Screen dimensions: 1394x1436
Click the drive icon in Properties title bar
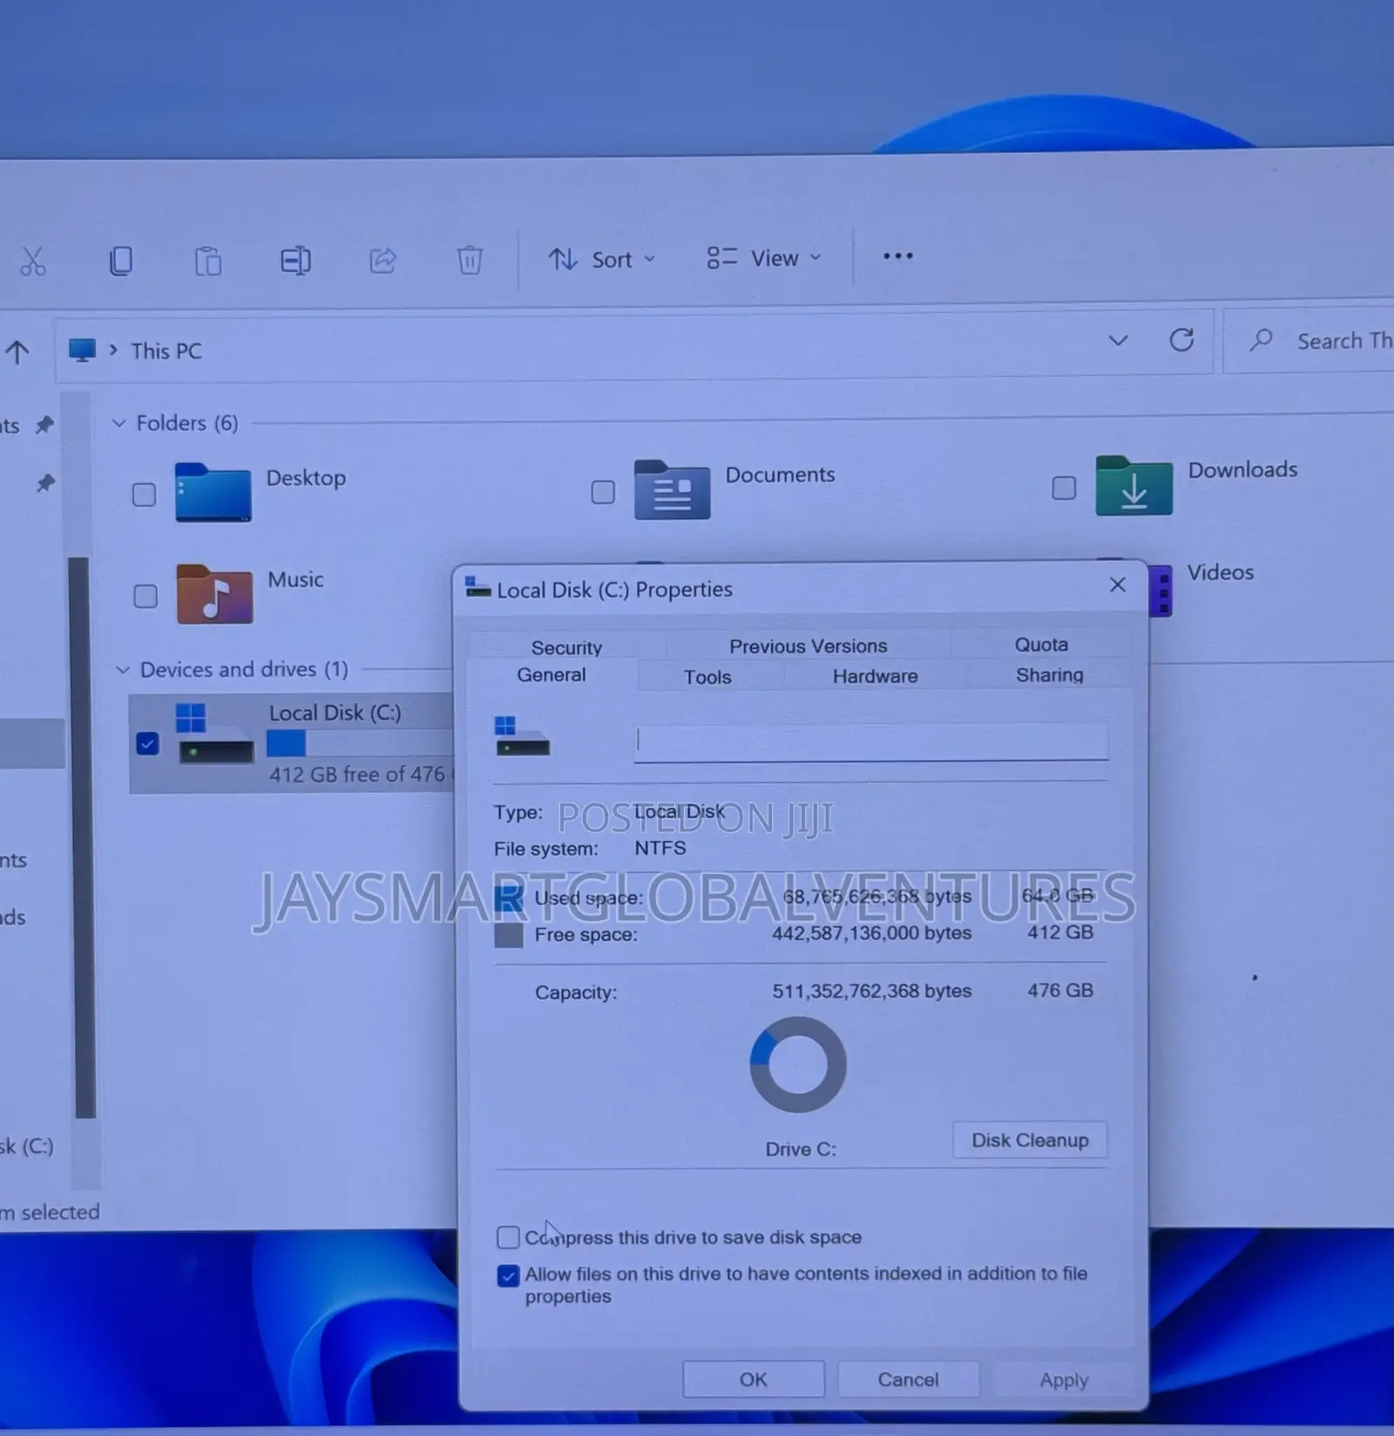point(477,587)
